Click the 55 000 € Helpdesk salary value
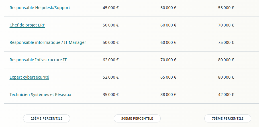The height and width of the screenshot is (127, 259). (x=226, y=8)
